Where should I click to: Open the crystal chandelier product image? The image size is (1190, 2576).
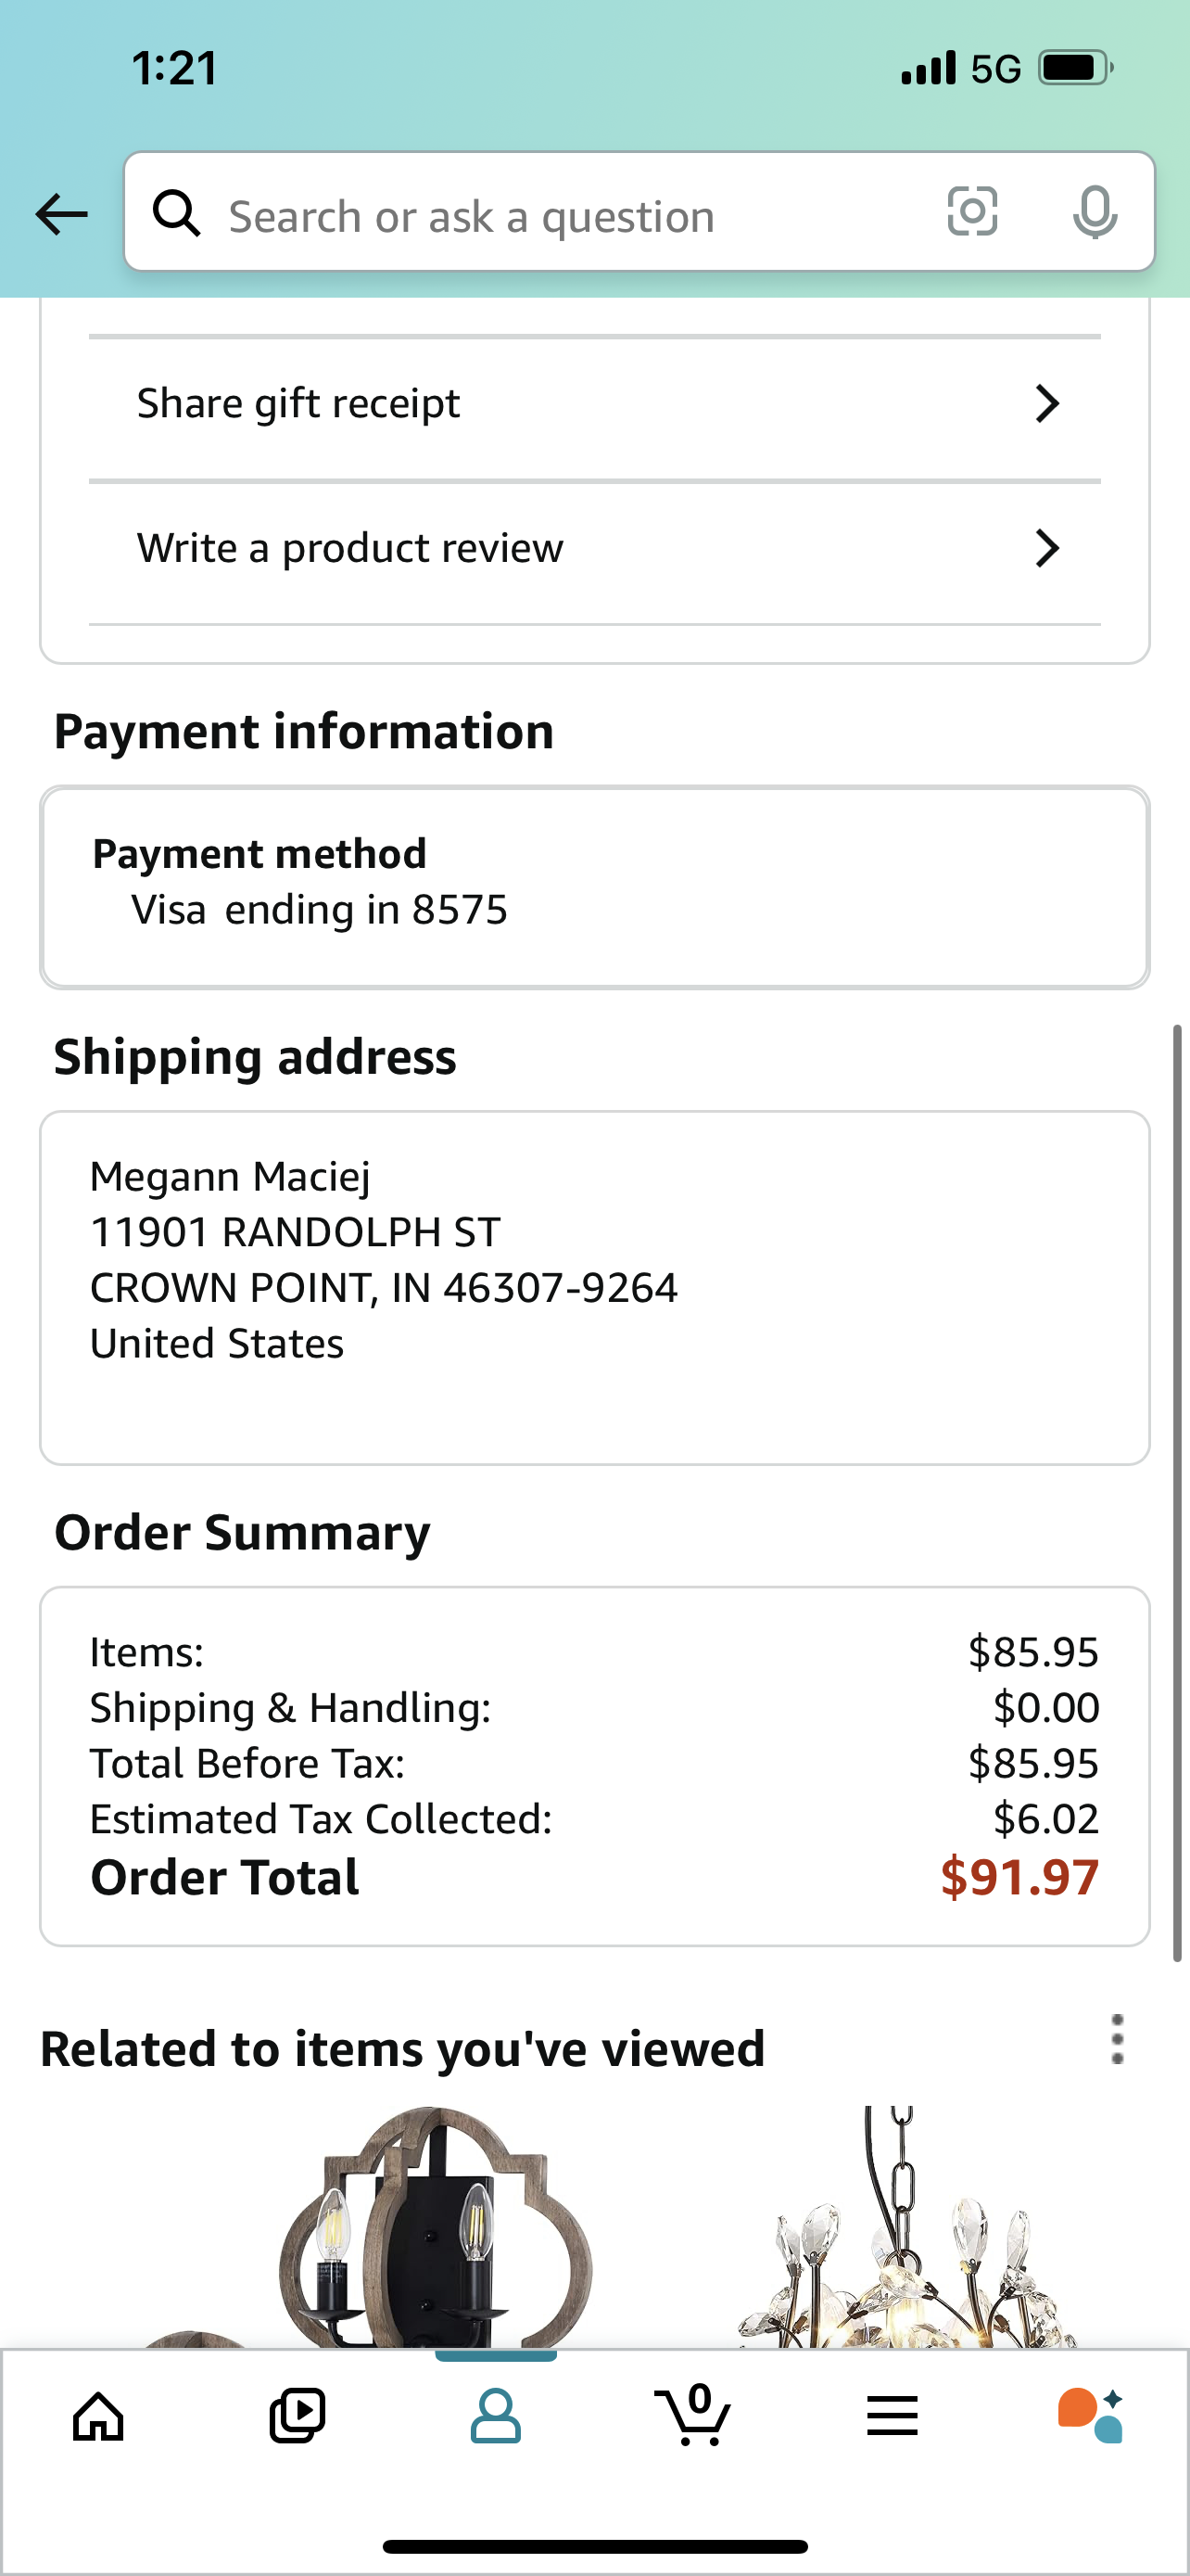point(907,2225)
